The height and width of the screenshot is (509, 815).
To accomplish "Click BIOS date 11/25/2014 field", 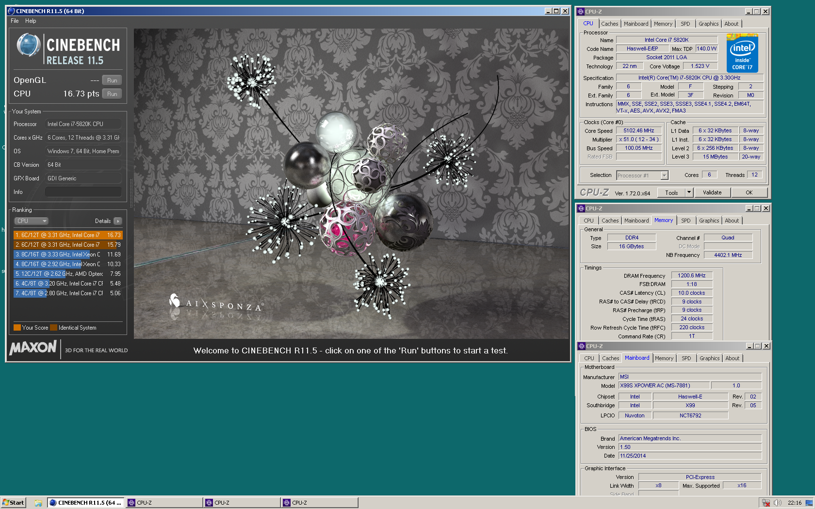I will [x=690, y=456].
